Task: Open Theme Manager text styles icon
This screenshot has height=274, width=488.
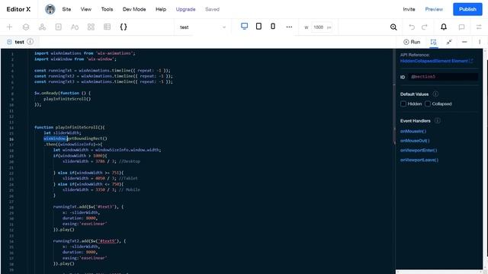Action: click(x=75, y=27)
